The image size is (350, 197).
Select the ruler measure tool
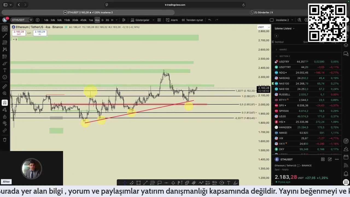[5, 86]
